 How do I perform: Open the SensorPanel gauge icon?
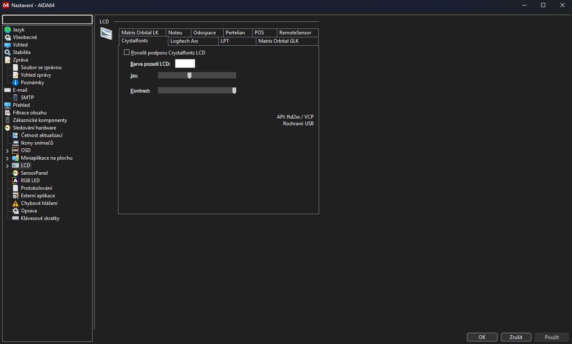point(15,173)
